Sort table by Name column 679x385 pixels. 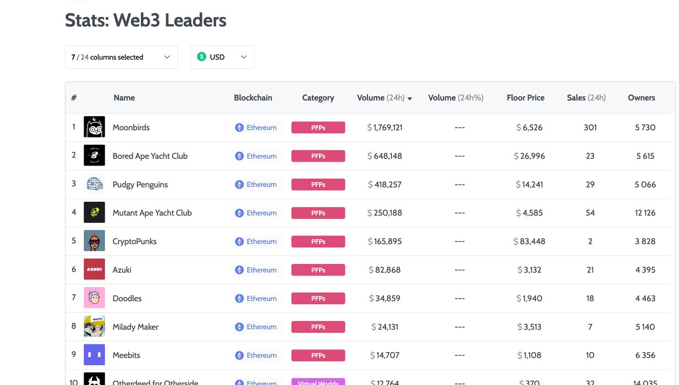(x=124, y=97)
